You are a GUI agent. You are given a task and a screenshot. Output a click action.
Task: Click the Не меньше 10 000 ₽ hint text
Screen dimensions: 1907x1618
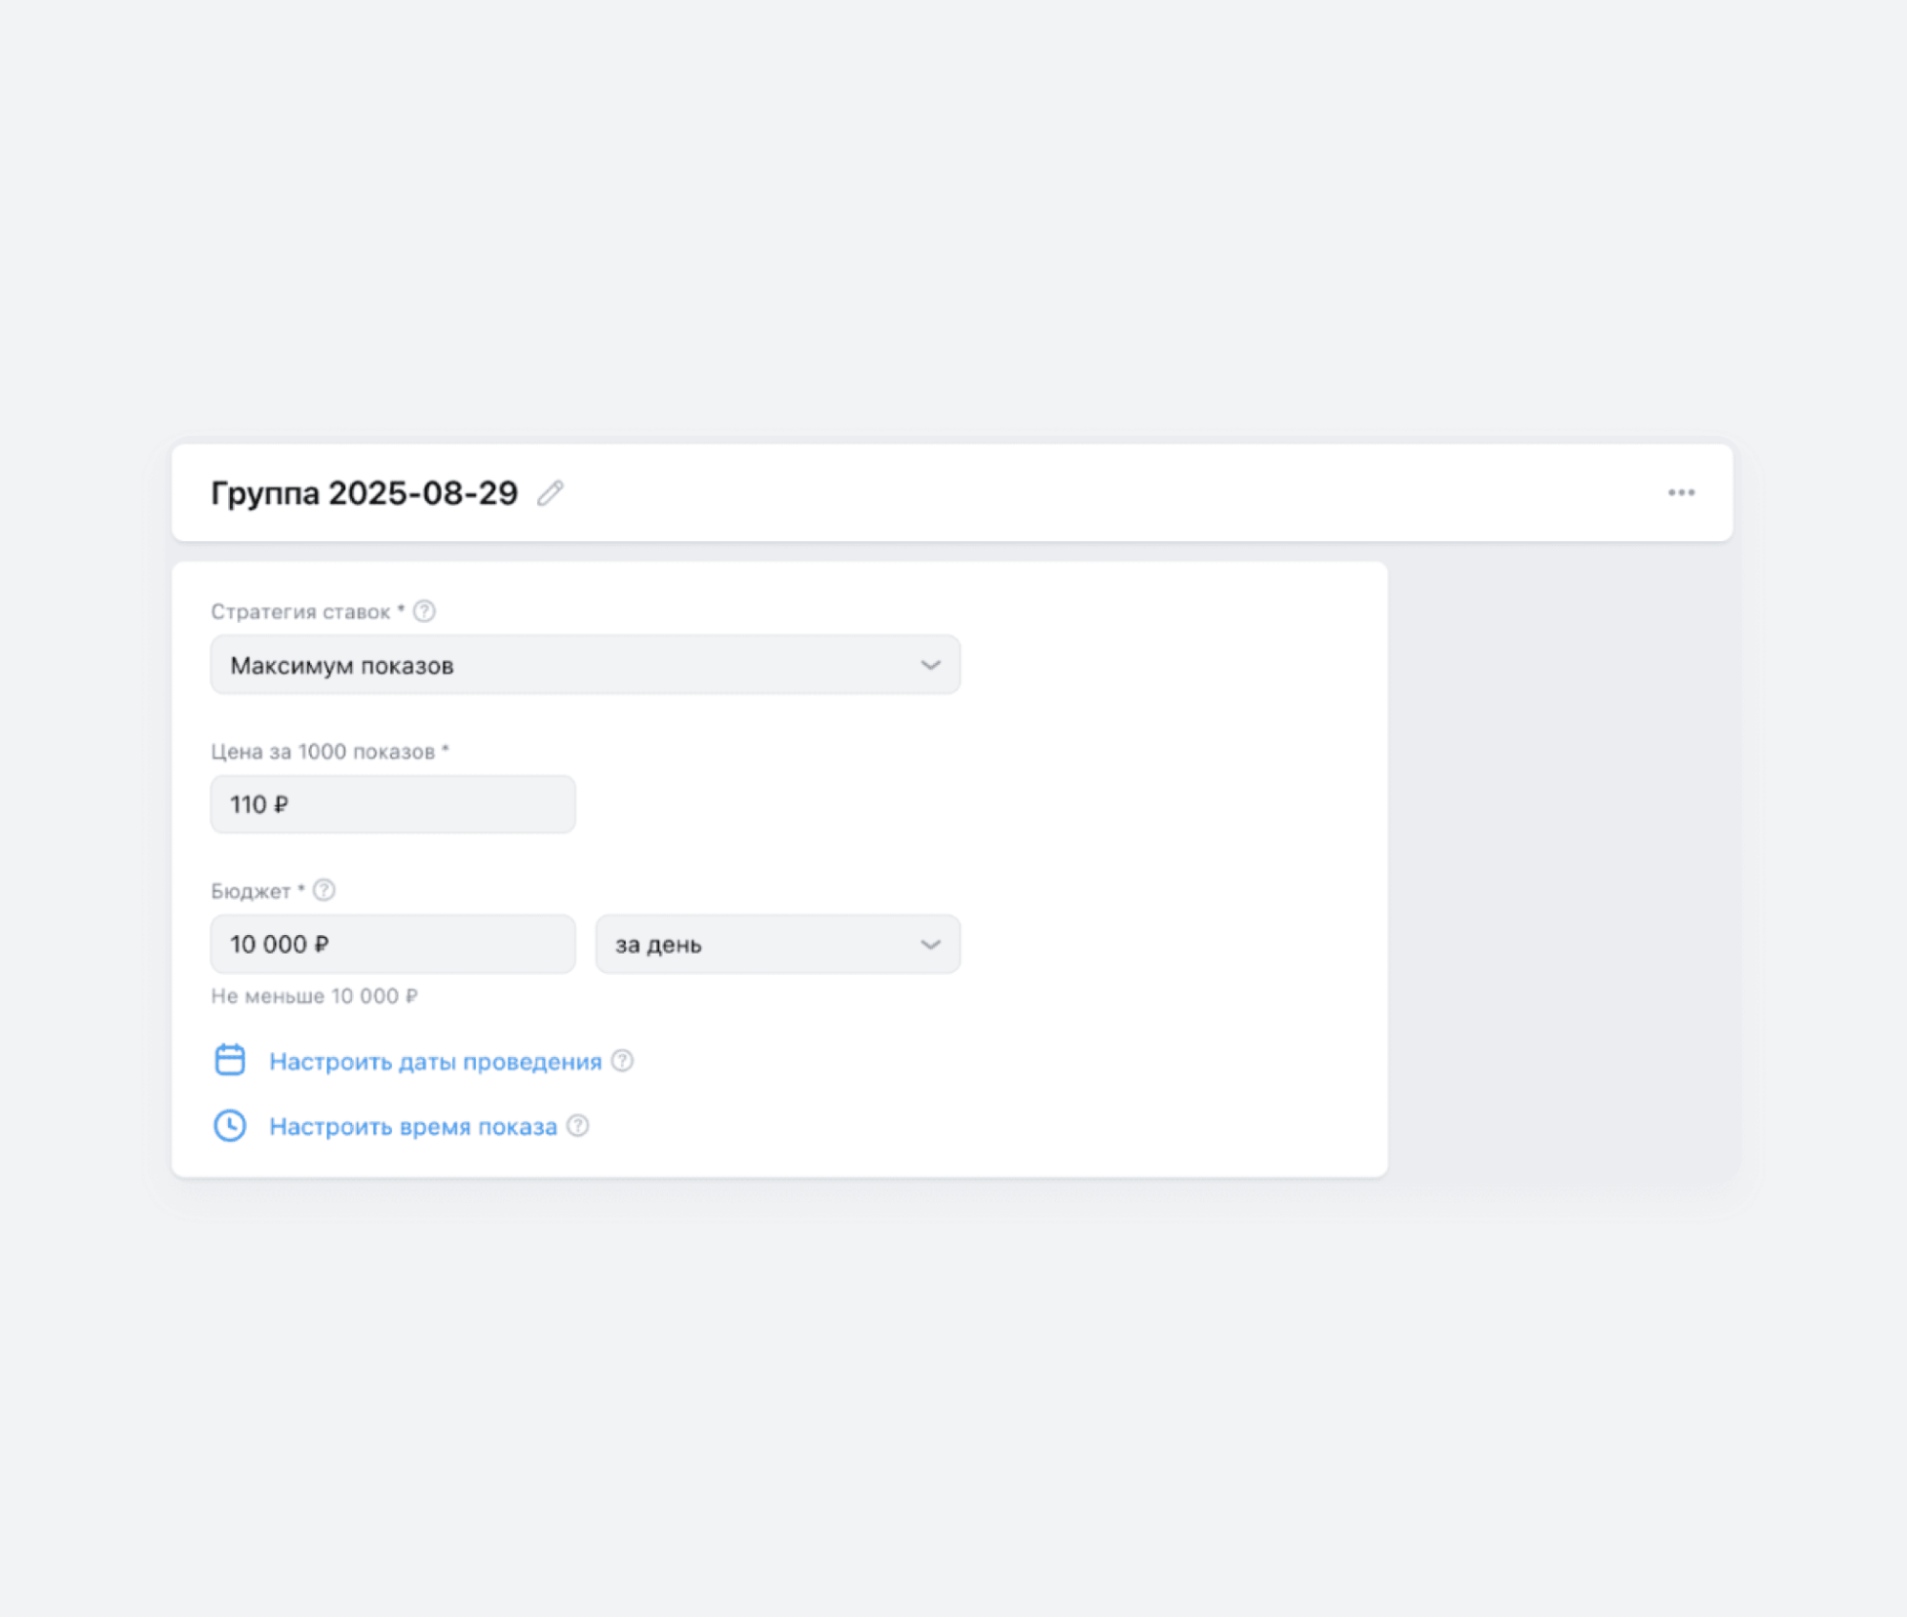coord(314,996)
